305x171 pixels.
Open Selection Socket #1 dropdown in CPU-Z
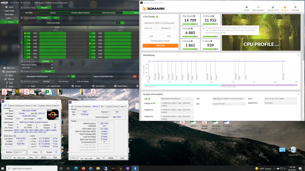point(21,152)
